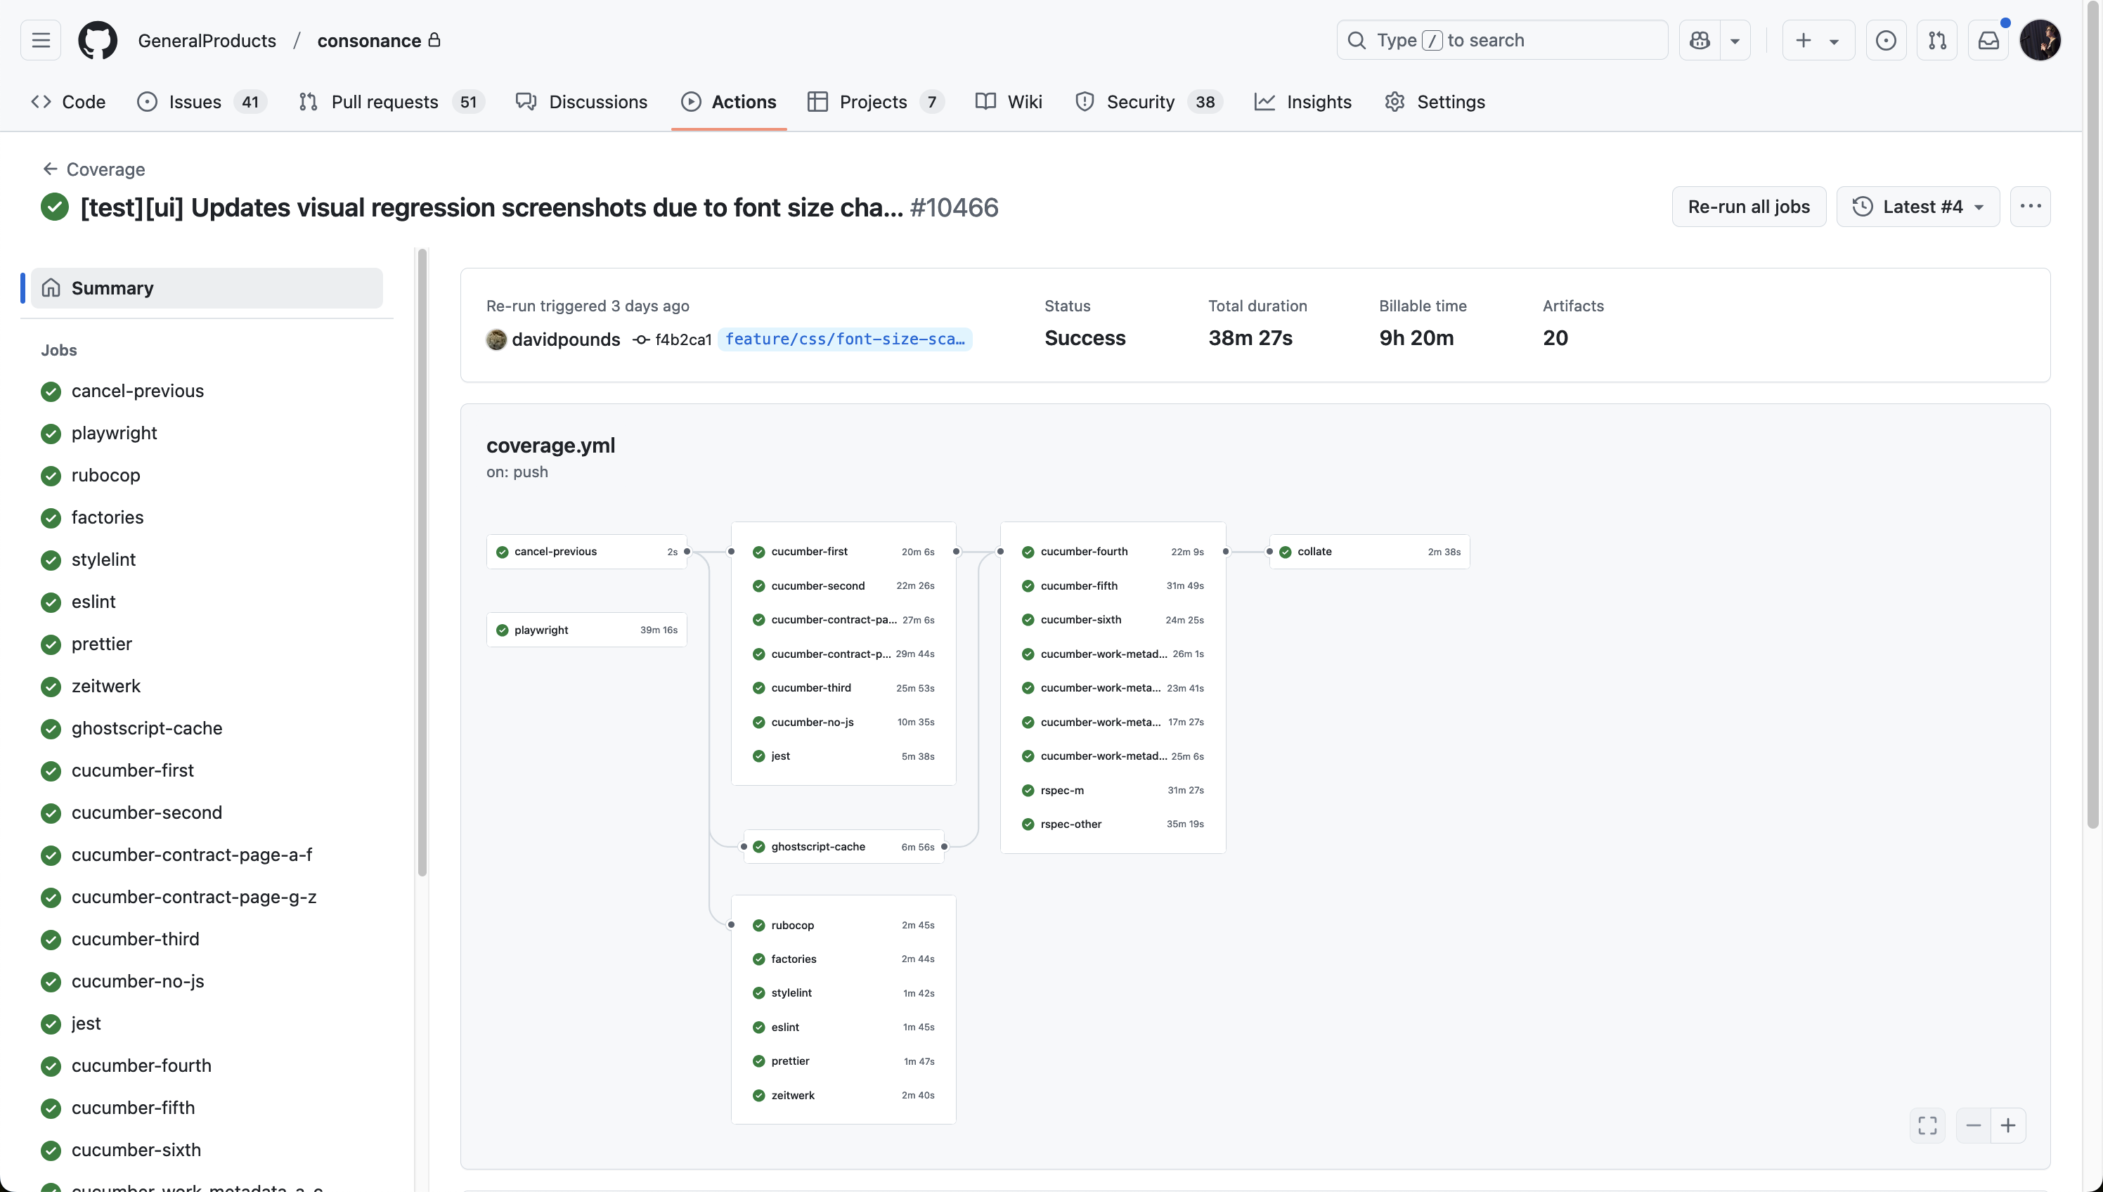Open the workflow run options ellipsis menu
Viewport: 2103px width, 1192px height.
[2030, 207]
